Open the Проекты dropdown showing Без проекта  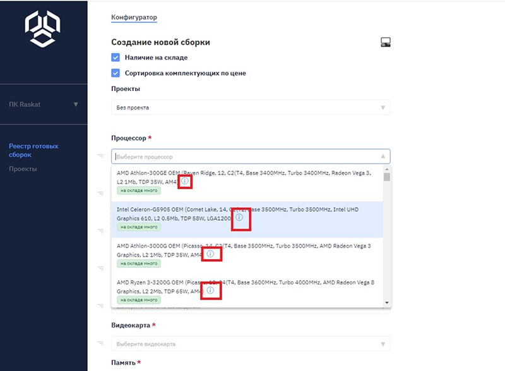pyautogui.click(x=250, y=107)
